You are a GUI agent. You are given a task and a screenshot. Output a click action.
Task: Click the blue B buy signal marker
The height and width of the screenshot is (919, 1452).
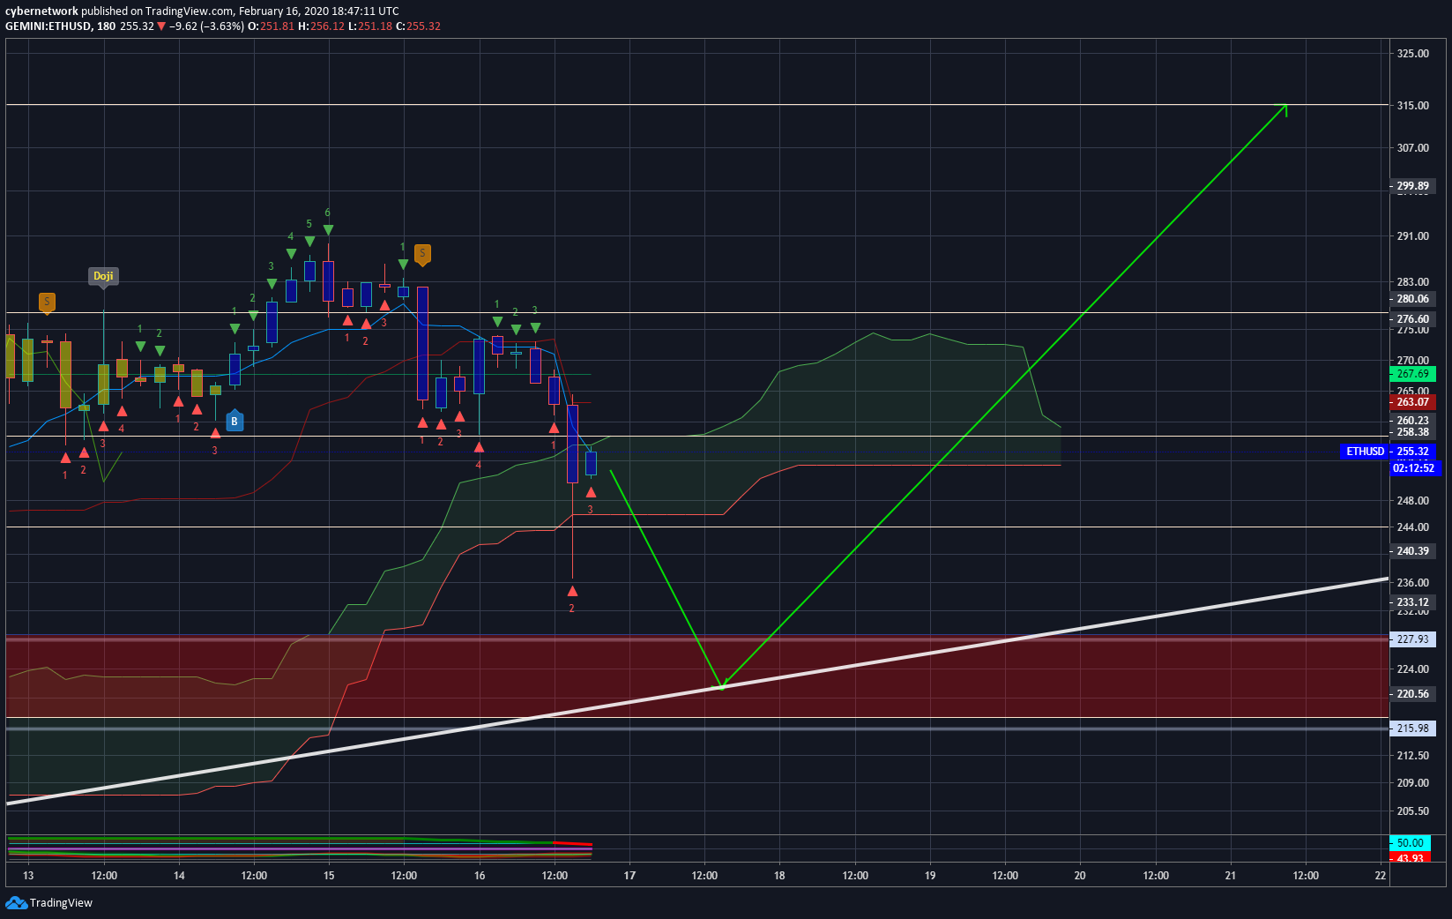[x=235, y=422]
